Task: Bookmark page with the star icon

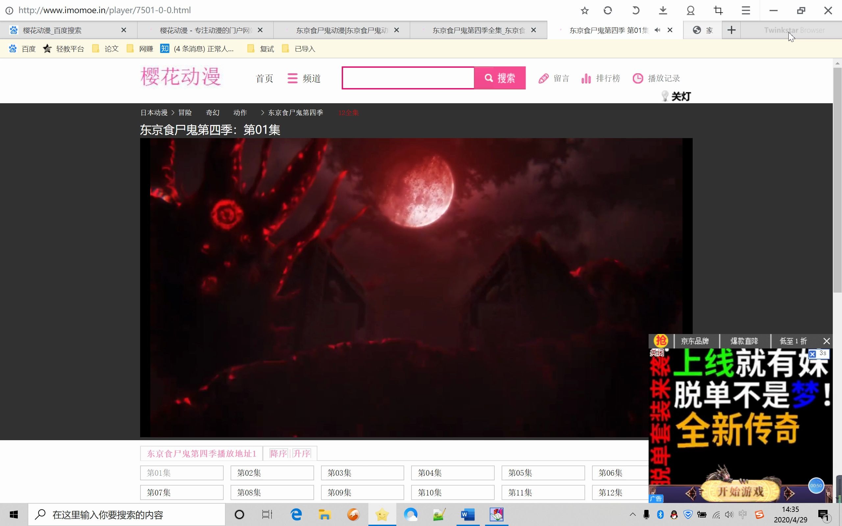Action: point(584,11)
